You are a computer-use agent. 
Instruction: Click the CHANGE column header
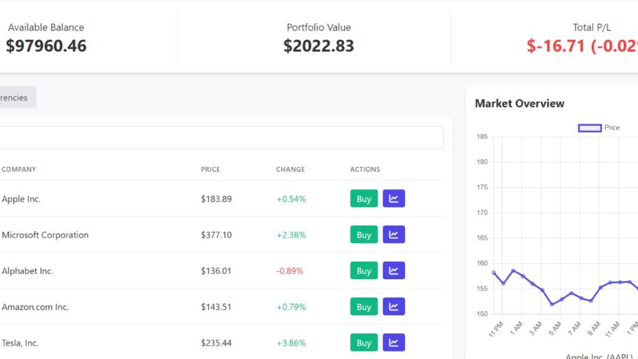290,170
